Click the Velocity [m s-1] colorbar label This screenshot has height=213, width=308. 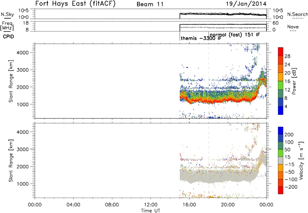[x=301, y=160]
